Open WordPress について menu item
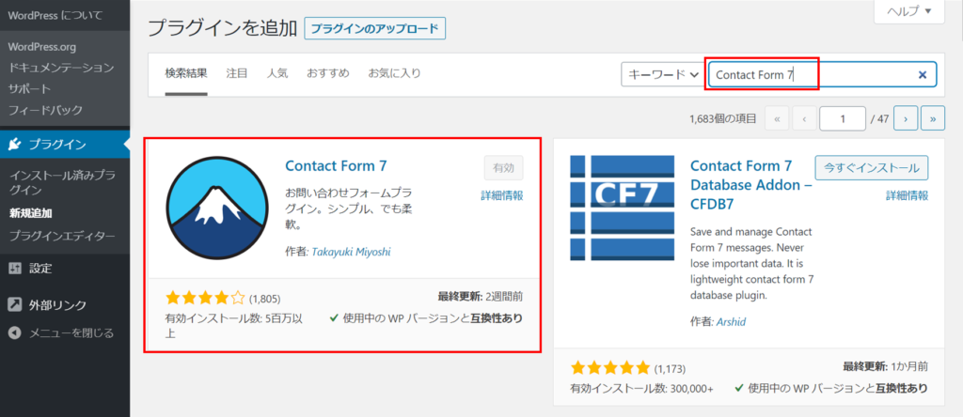Viewport: 963px width, 417px height. pyautogui.click(x=55, y=14)
